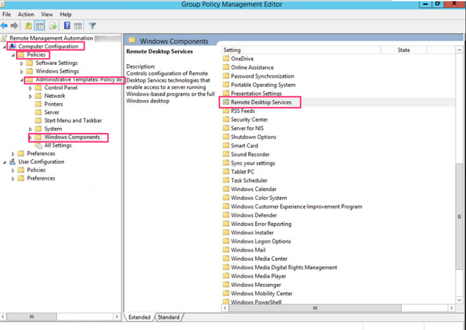466x330 pixels.
Task: Select the Windows Mobility Center folder
Action: 261,294
